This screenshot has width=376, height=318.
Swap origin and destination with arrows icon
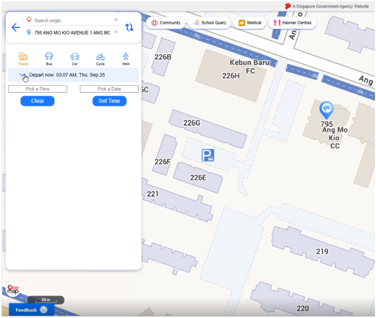129,27
